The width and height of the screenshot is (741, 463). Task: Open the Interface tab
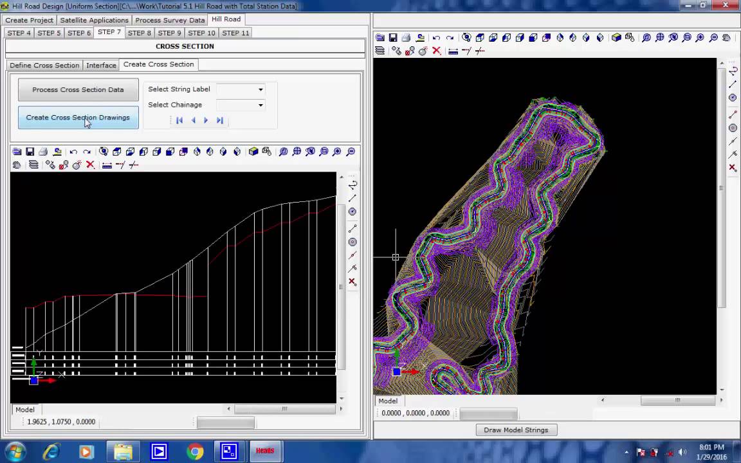pos(101,65)
